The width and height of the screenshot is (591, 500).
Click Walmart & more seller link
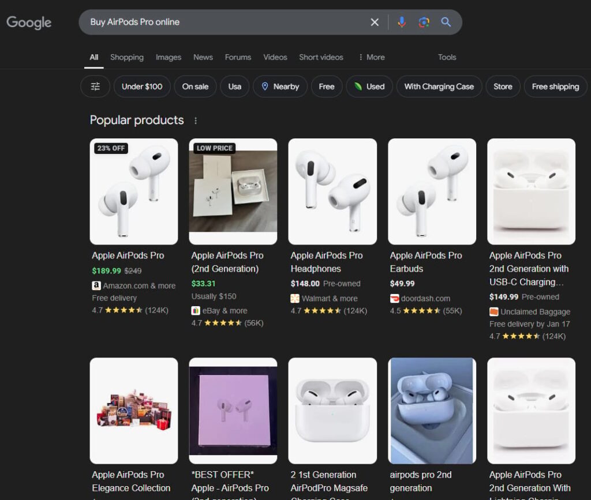(324, 299)
